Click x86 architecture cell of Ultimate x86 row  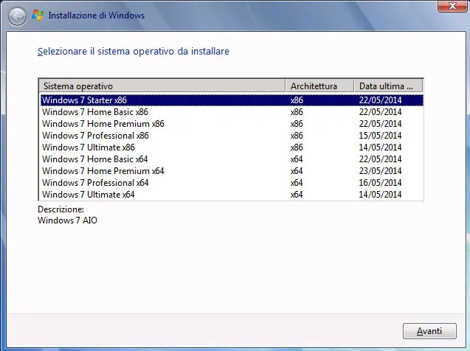(297, 147)
